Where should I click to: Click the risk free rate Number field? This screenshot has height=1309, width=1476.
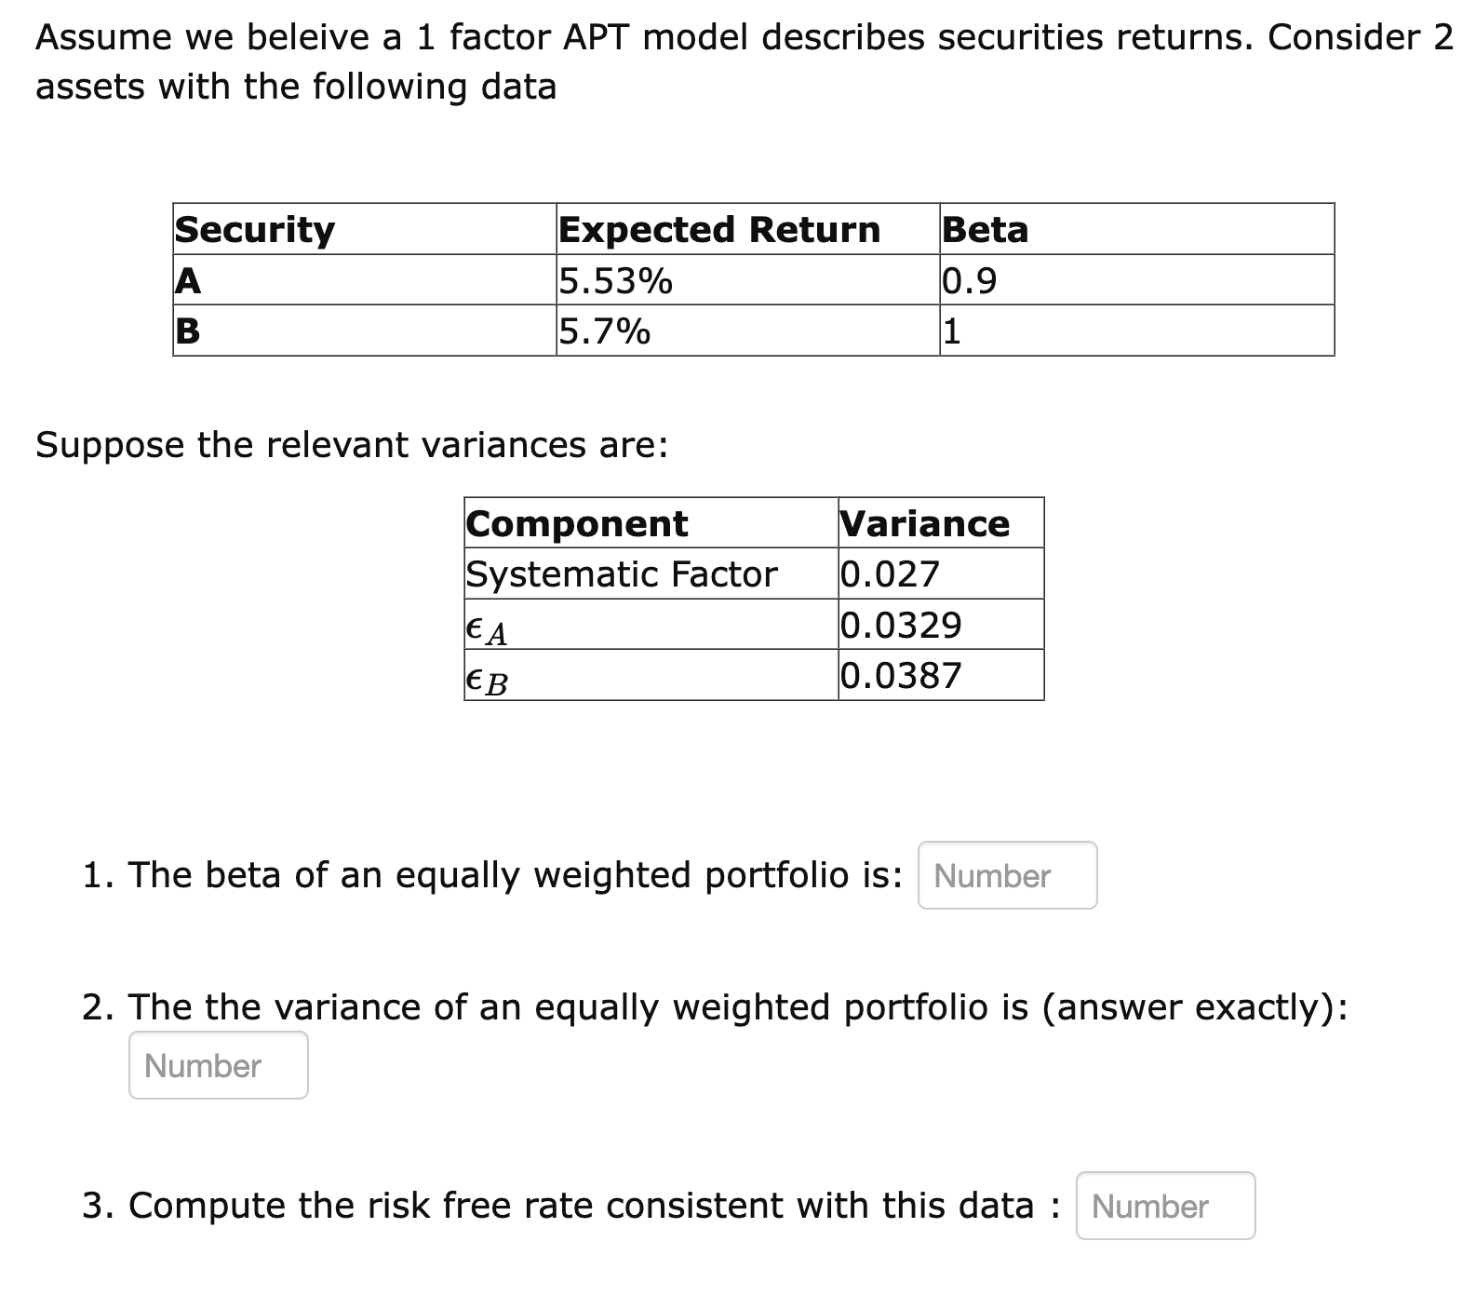pos(1166,1206)
